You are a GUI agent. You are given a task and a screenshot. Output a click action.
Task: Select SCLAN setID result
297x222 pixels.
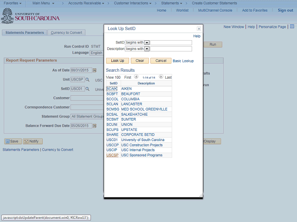click(x=112, y=104)
